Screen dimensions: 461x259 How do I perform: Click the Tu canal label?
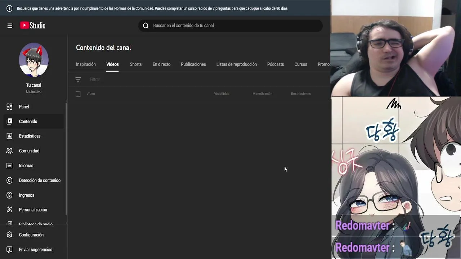33,85
